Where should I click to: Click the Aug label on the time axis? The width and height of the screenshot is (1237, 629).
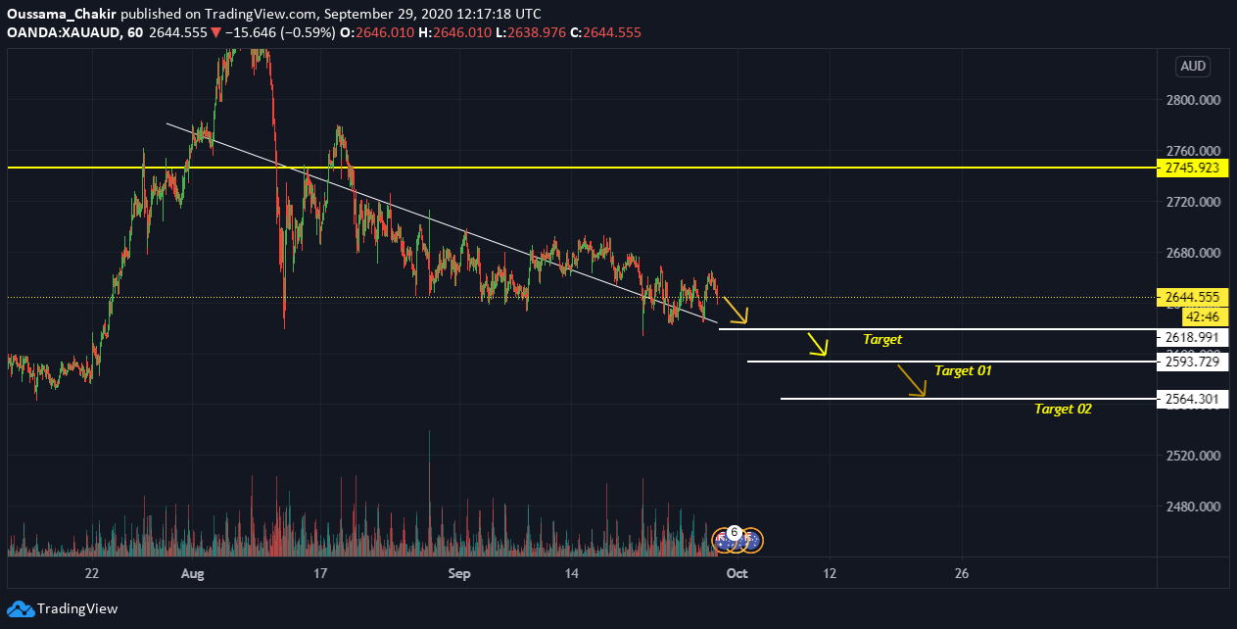[x=193, y=574]
